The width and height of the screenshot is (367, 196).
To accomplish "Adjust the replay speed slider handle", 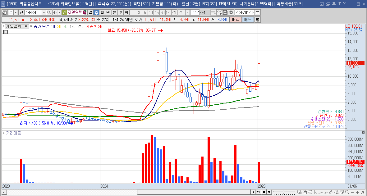I will (284, 192).
